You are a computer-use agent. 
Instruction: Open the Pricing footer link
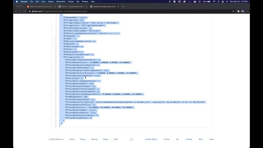pyautogui.click(x=166, y=139)
